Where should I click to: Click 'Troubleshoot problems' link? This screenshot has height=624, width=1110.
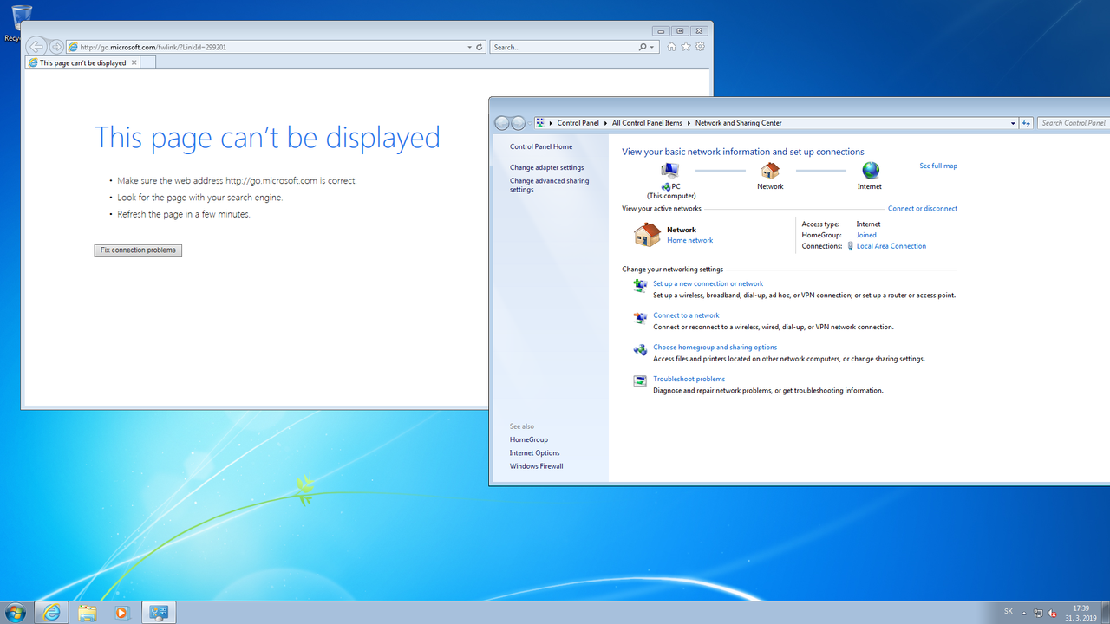pos(689,379)
